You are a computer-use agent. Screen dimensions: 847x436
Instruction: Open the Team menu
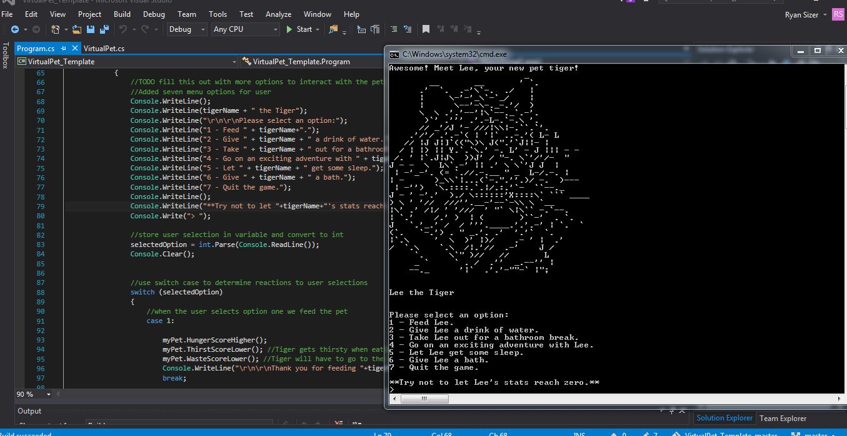(x=187, y=14)
